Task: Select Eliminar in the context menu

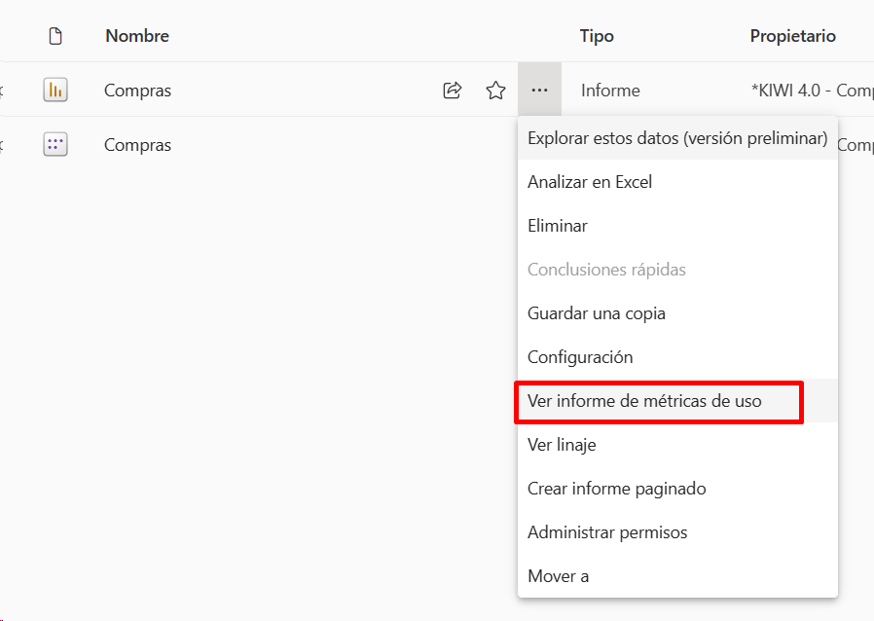Action: (x=677, y=226)
